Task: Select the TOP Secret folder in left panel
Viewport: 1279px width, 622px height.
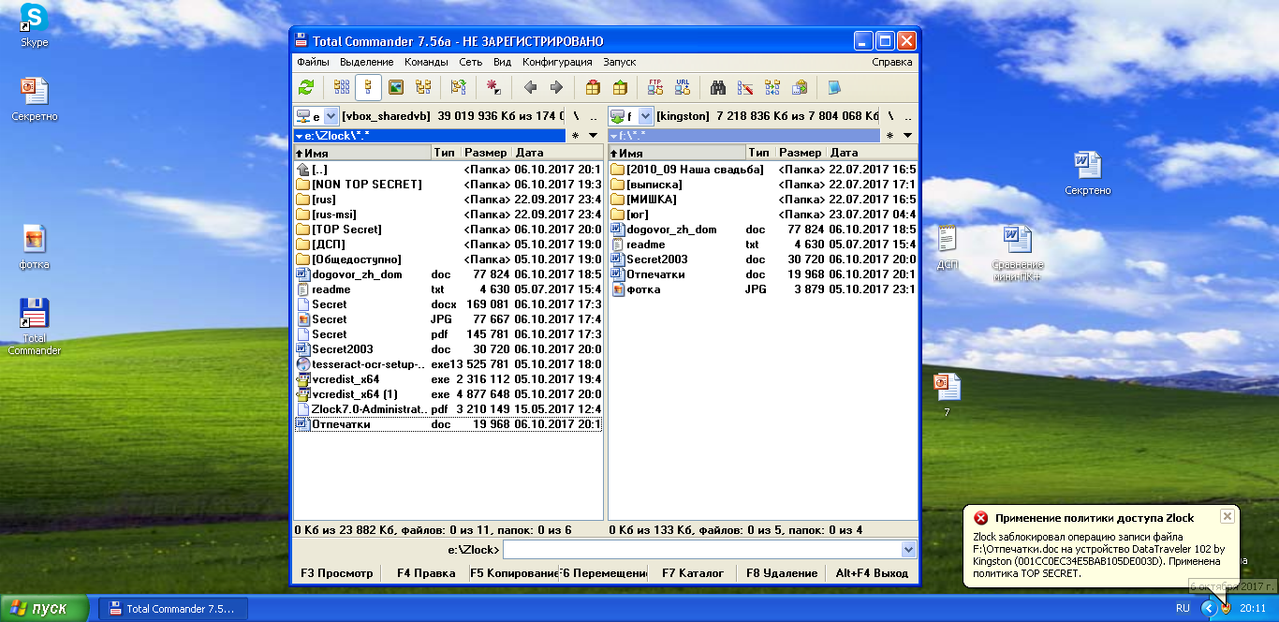Action: pos(346,230)
